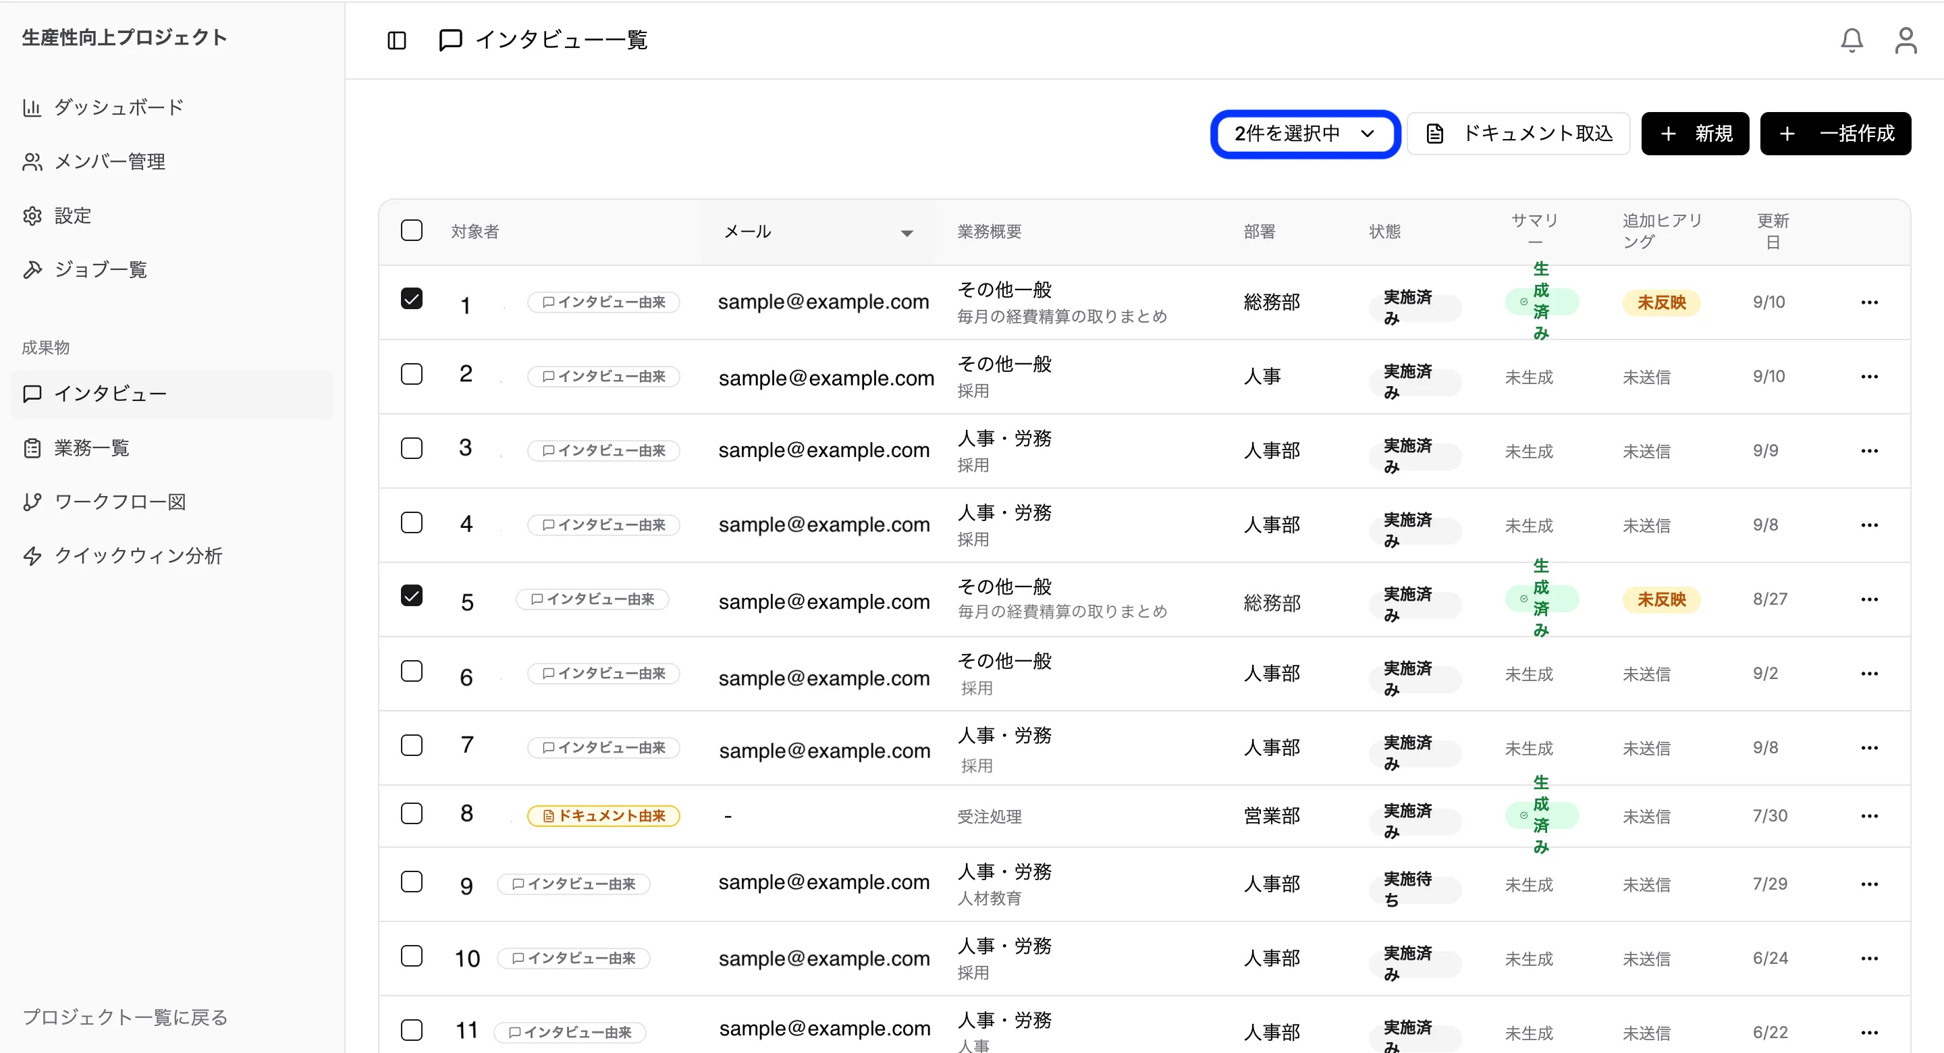Uncheck the checkbox for row 1
This screenshot has width=1944, height=1053.
411,299
